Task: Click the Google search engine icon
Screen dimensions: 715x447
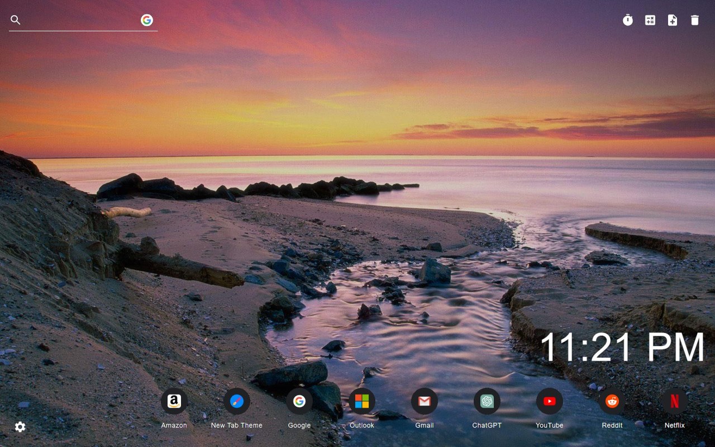Action: (147, 20)
